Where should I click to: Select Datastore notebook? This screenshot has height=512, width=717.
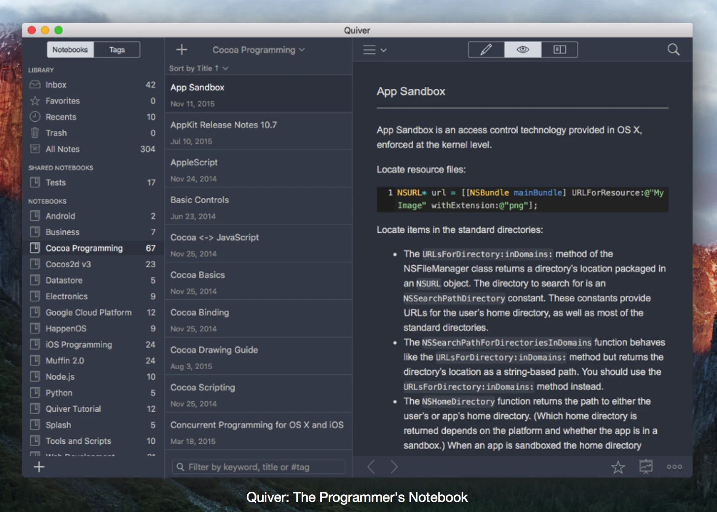click(93, 280)
